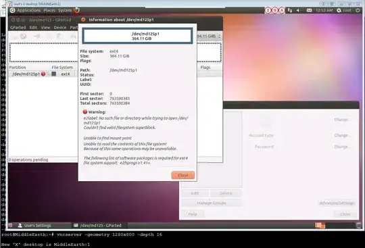Click the red Warning icon in the dialog
The width and height of the screenshot is (365, 248).
(x=85, y=112)
